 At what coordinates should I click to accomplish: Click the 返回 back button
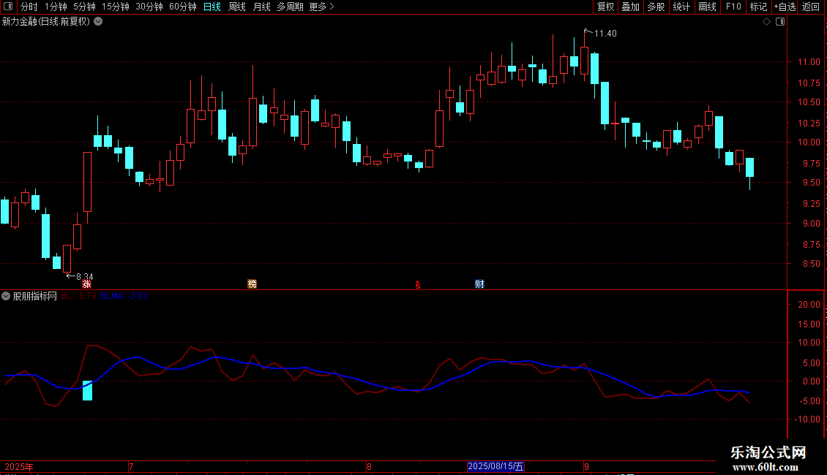click(x=811, y=7)
